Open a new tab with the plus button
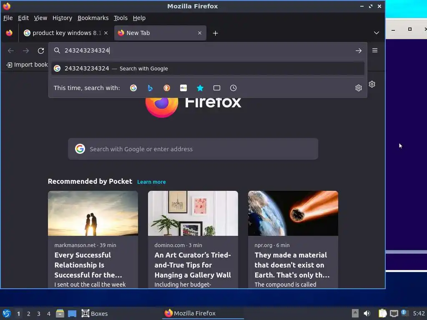427x320 pixels. 216,33
